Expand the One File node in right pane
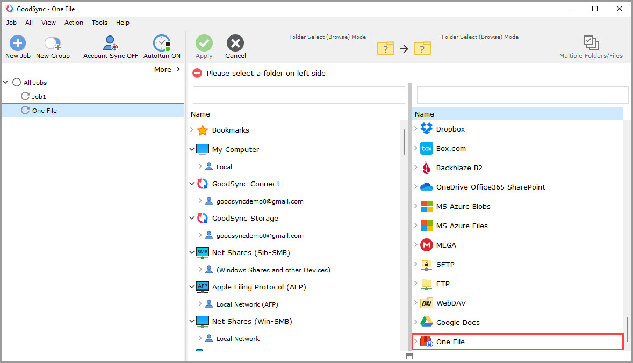 (415, 341)
